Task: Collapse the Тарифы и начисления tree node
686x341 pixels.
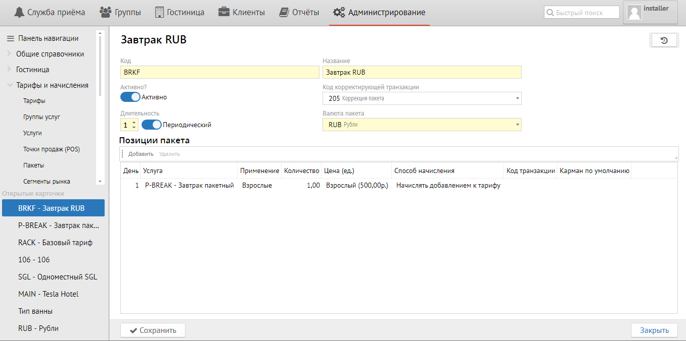Action: tap(10, 85)
